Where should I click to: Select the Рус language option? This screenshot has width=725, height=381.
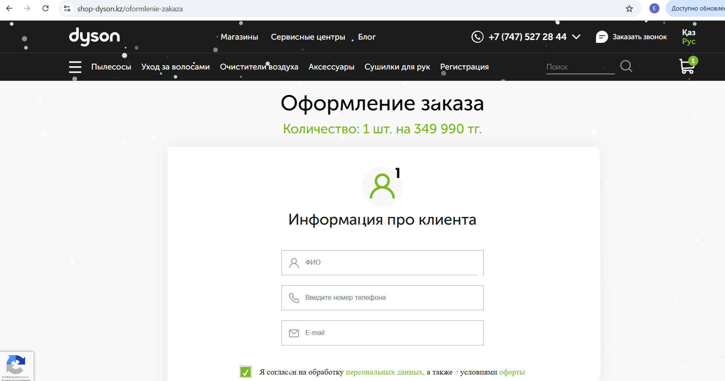689,41
